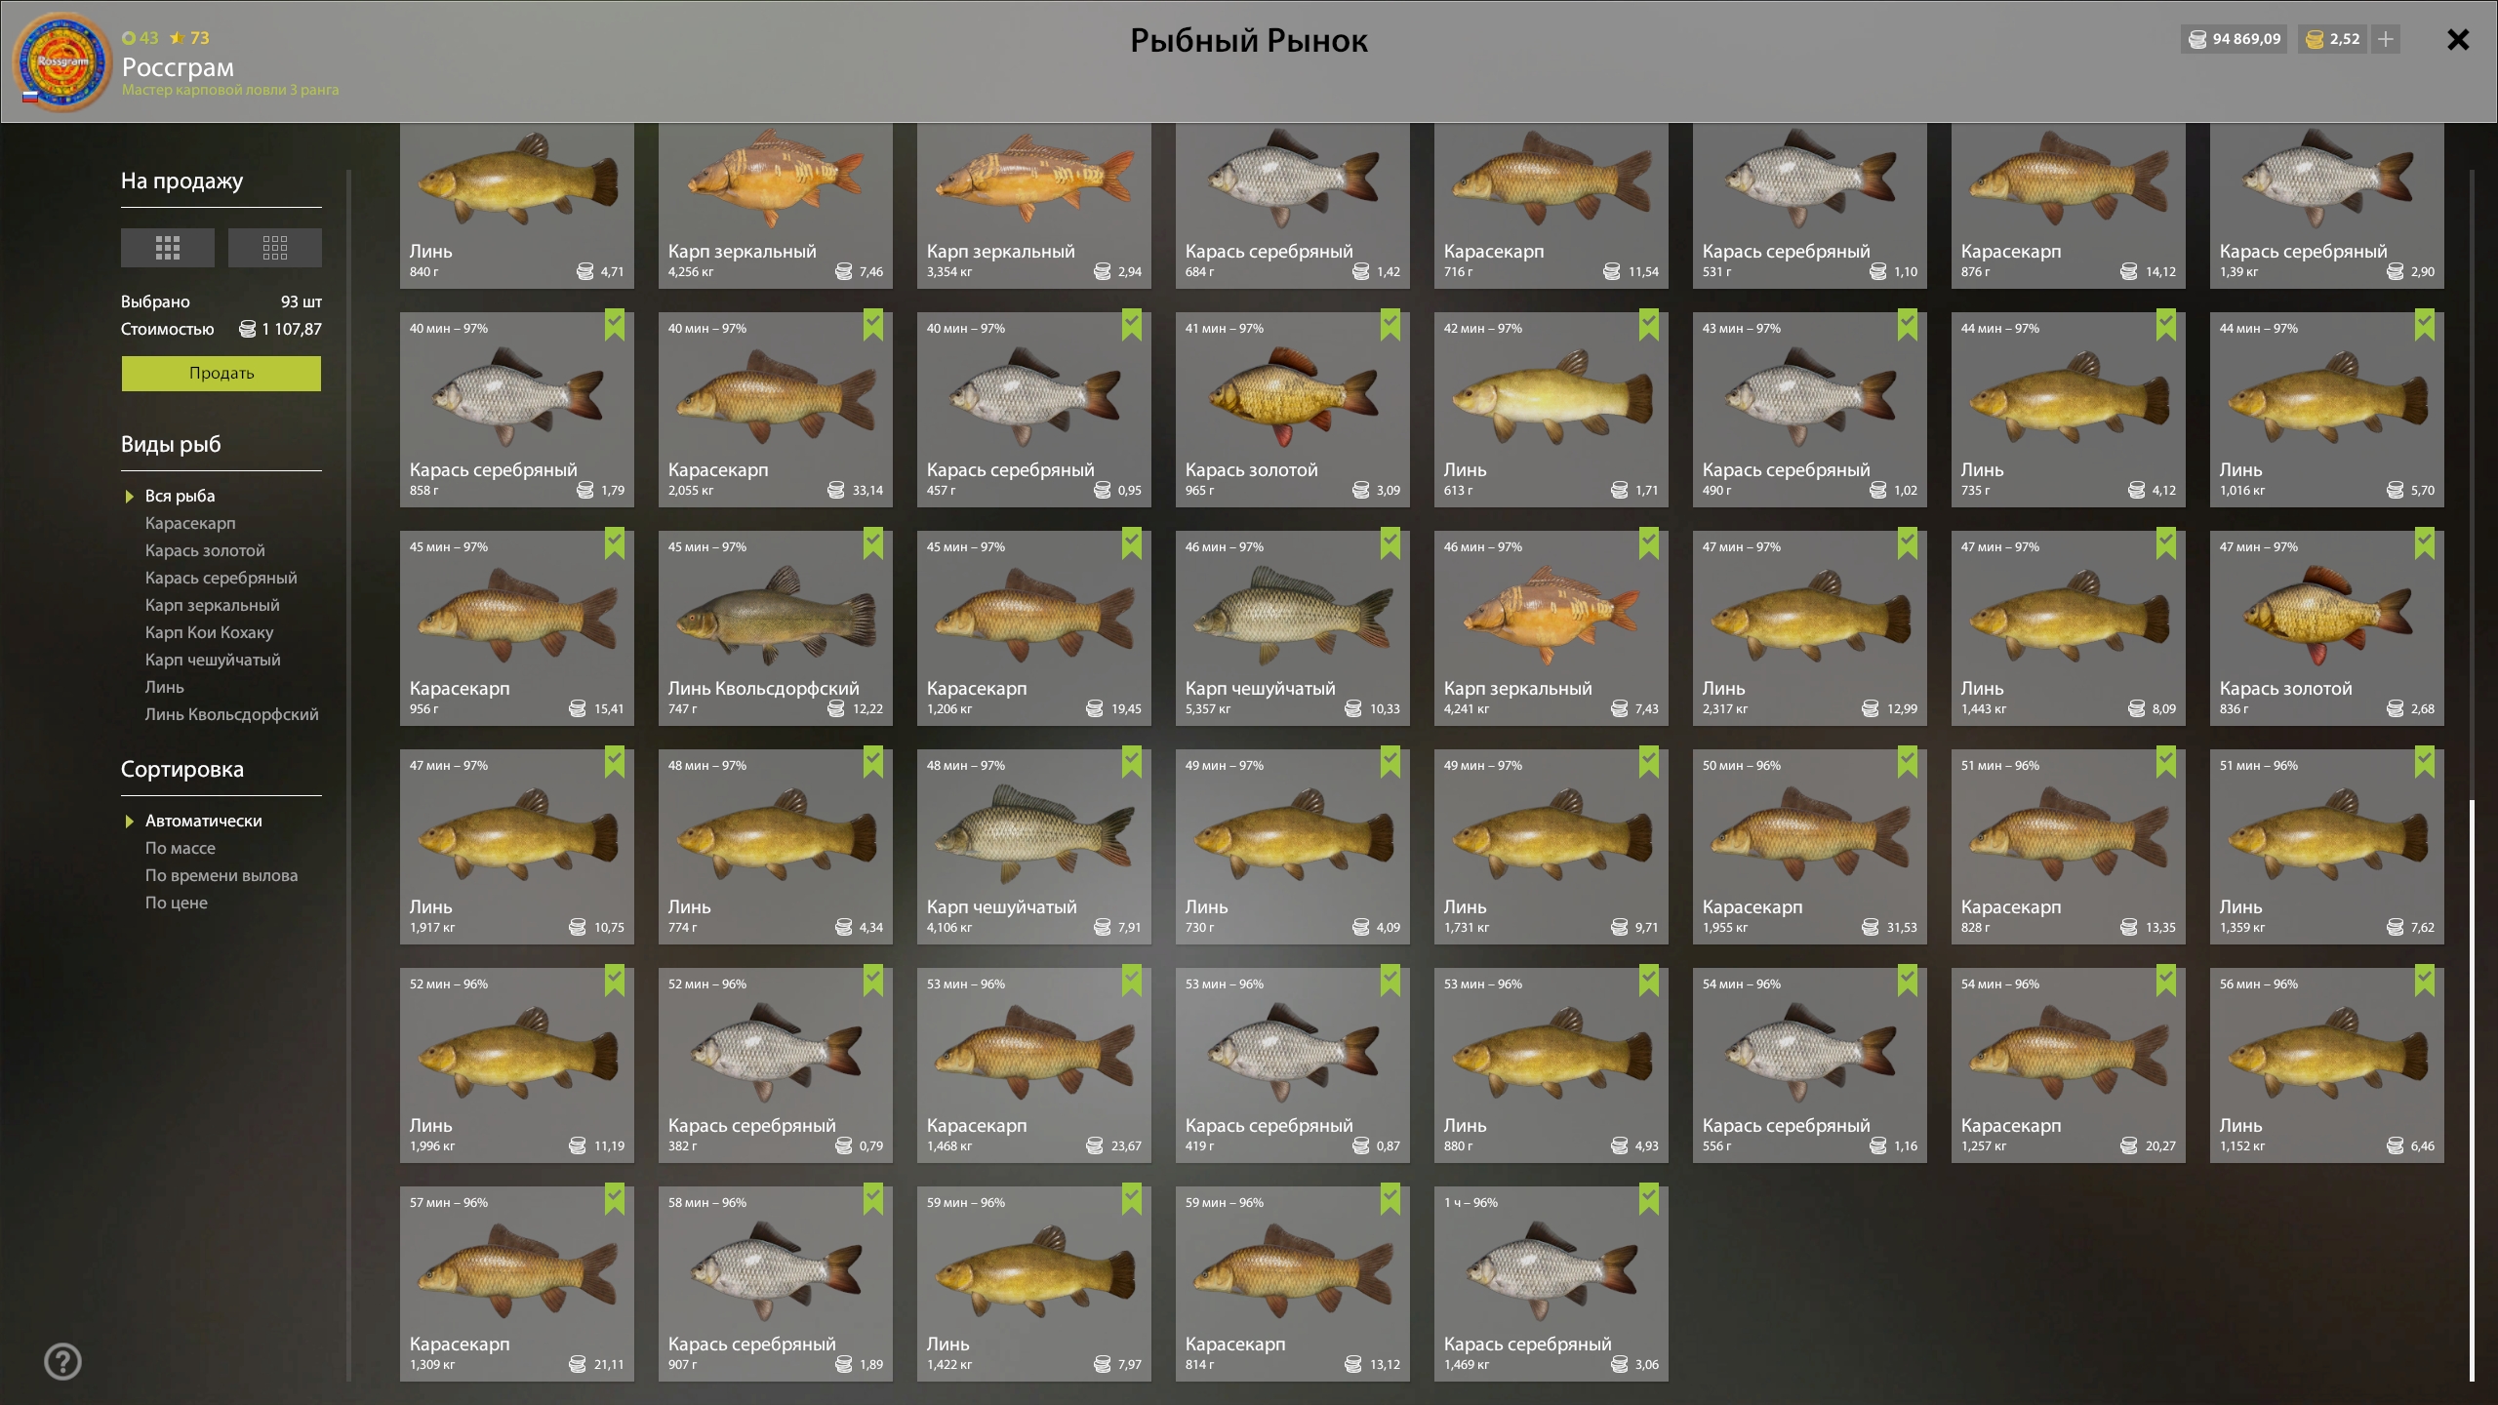Switch to small grid view icon
This screenshot has height=1405, width=2498.
[274, 248]
